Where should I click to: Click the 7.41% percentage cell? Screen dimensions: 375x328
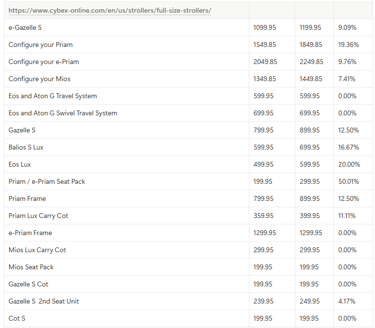pyautogui.click(x=353, y=79)
